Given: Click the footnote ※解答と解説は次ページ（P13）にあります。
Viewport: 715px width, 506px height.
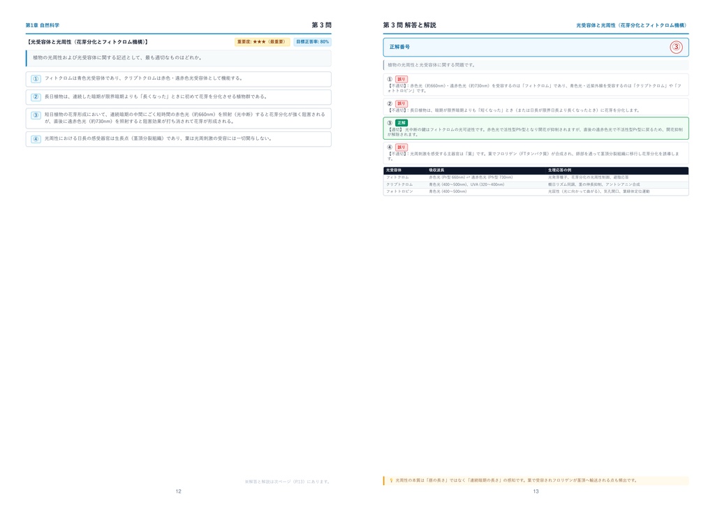Looking at the screenshot, I should [x=287, y=482].
